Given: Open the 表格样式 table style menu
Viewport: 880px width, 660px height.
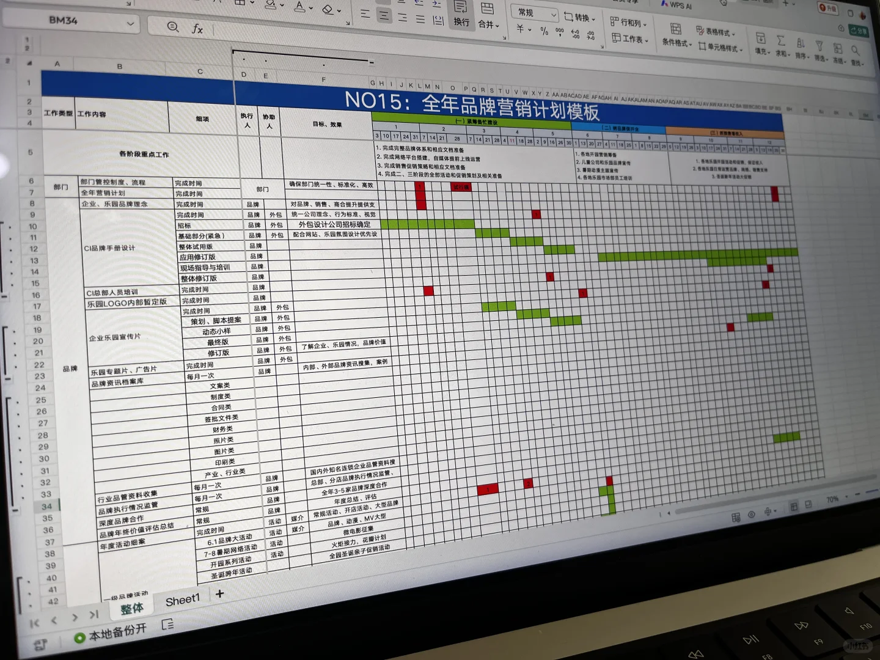Looking at the screenshot, I should tap(716, 31).
